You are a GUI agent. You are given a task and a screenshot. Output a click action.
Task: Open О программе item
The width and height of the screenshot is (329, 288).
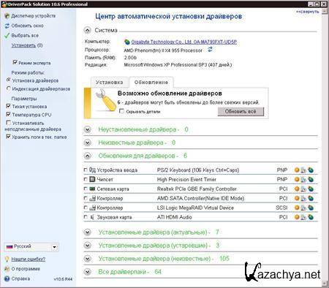click(23, 269)
